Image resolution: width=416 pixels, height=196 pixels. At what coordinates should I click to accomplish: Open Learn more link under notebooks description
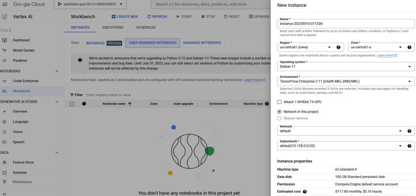click(254, 80)
